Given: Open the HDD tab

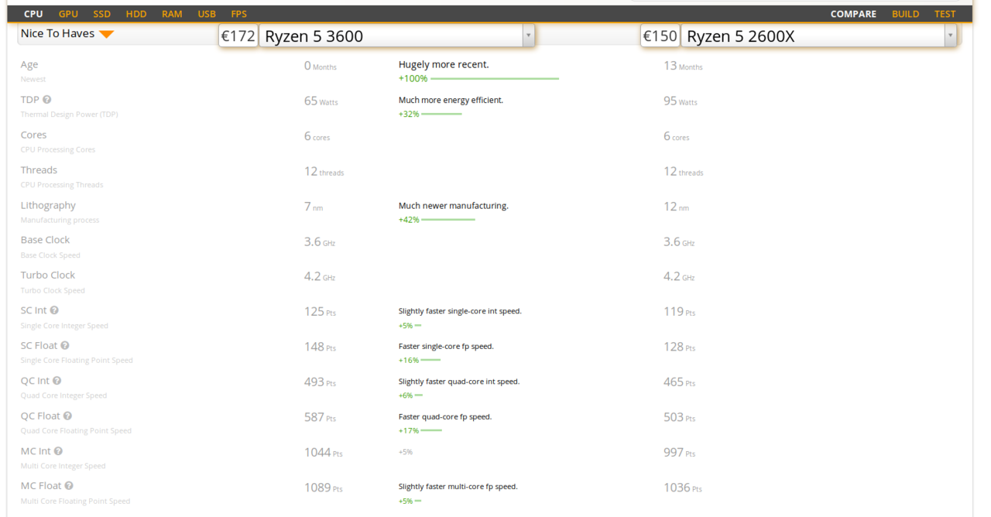Looking at the screenshot, I should coord(136,14).
